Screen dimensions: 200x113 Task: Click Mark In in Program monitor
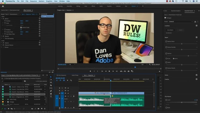pos(94,71)
